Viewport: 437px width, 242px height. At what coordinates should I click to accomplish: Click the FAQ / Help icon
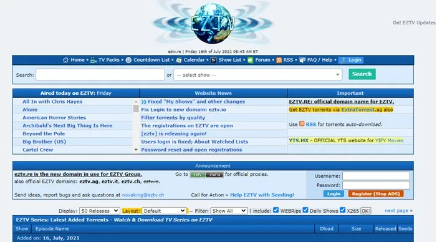point(302,60)
